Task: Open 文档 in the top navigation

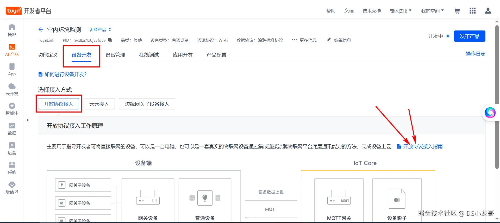Action: [x=349, y=11]
